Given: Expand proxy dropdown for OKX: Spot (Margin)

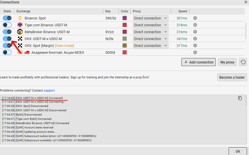Looking at the screenshot, I should [x=150, y=45].
